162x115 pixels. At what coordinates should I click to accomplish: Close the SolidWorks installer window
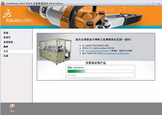tap(159, 4)
